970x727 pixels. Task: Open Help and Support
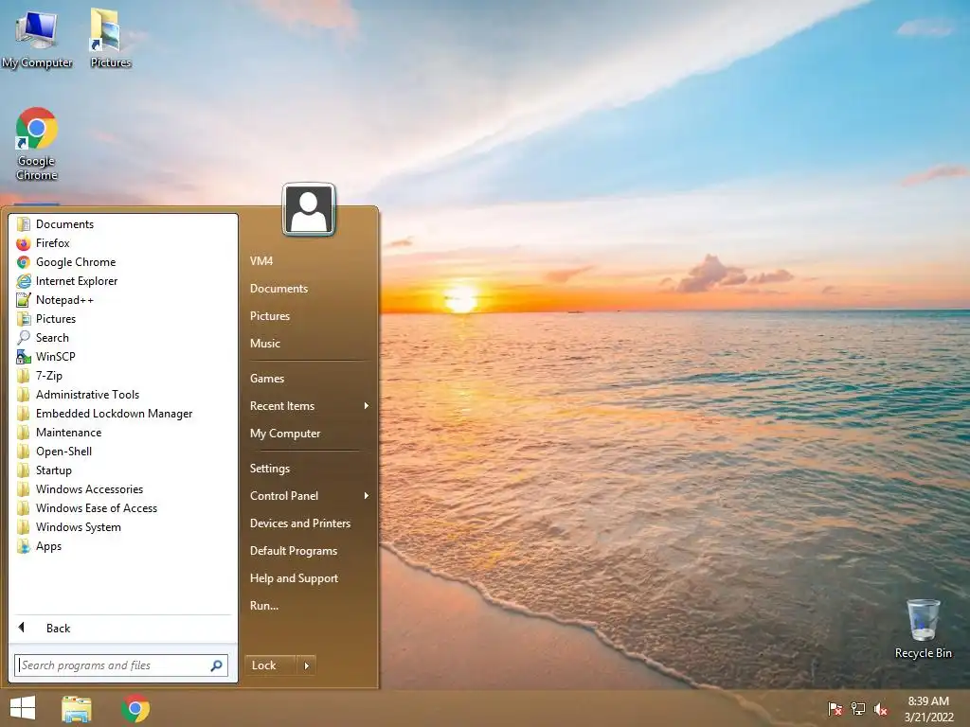click(294, 578)
